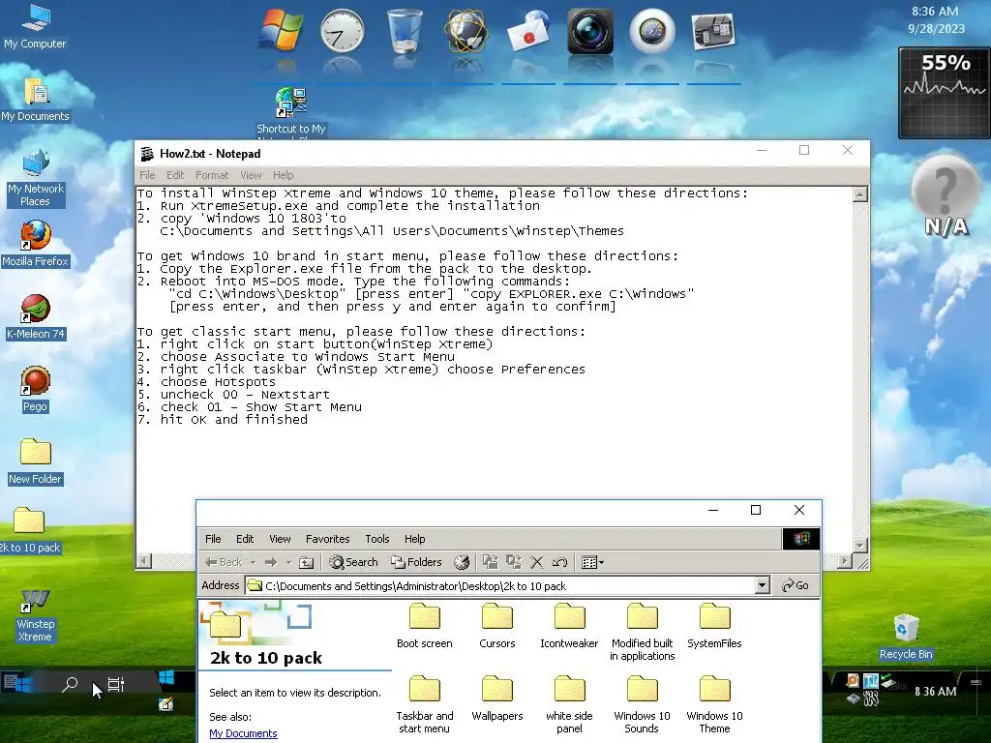Click the Task View taskbar icon
The height and width of the screenshot is (743, 991).
[x=116, y=684]
